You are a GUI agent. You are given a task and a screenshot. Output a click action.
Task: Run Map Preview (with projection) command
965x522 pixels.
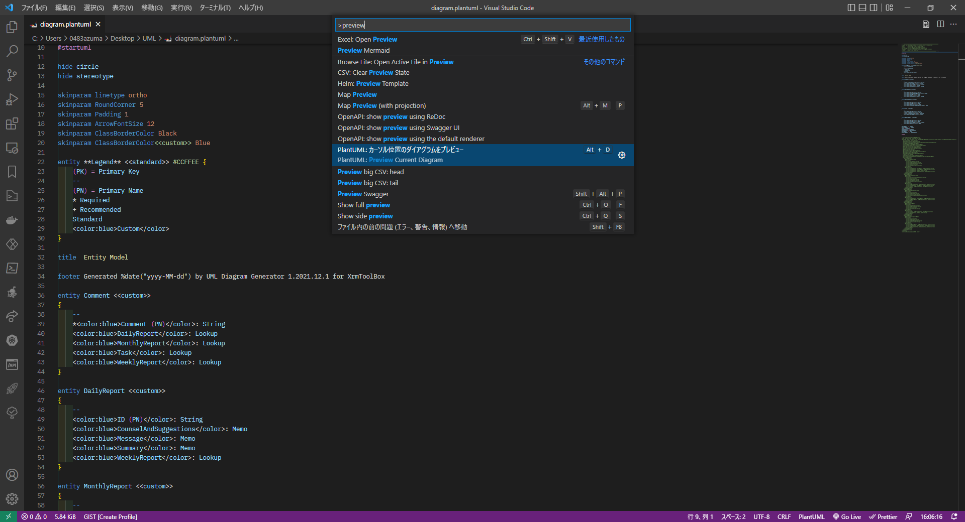click(x=482, y=105)
